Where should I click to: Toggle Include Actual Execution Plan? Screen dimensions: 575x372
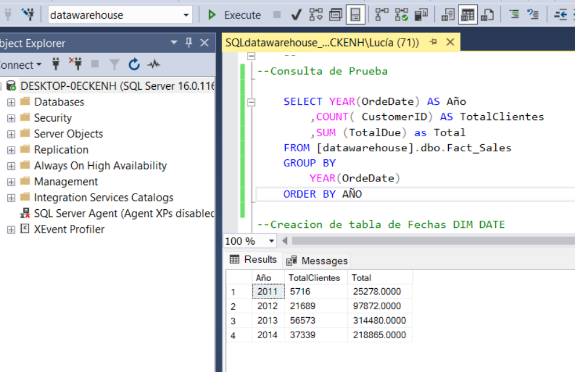click(382, 14)
